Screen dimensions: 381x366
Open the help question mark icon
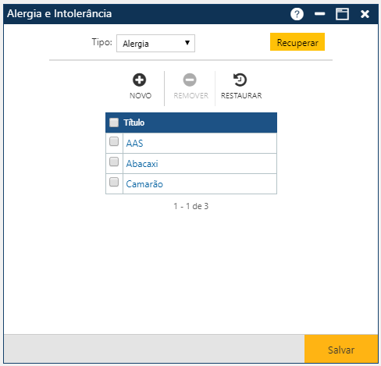(297, 14)
